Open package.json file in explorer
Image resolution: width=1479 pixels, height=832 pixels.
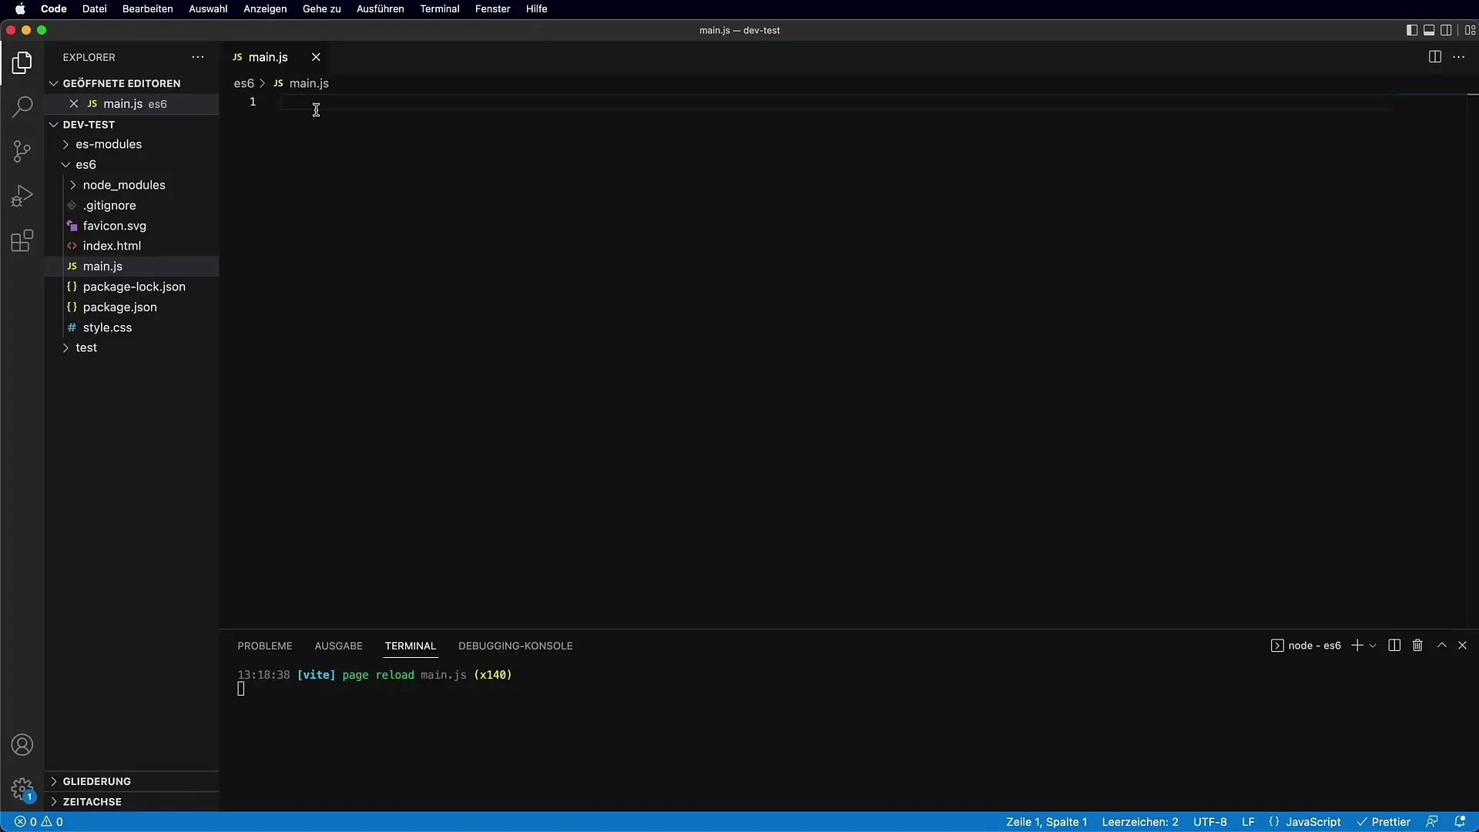click(132, 307)
